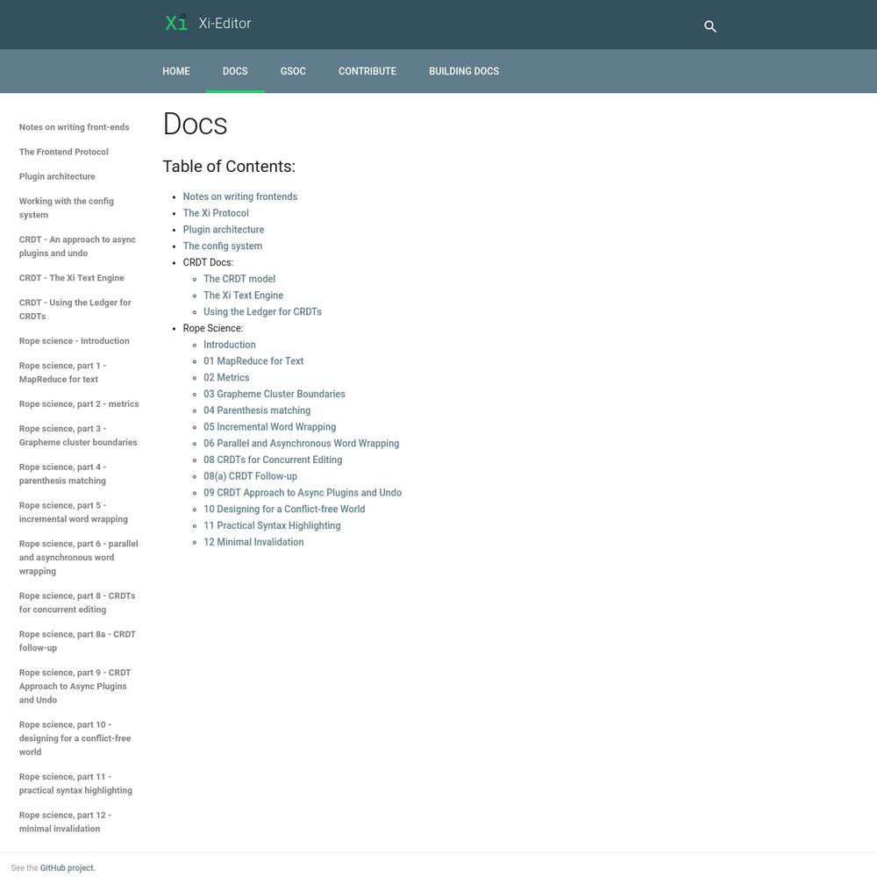Open sidebar CRDT - Using the Ledger for CRDTs
The width and height of the screenshot is (877, 877).
click(x=75, y=310)
